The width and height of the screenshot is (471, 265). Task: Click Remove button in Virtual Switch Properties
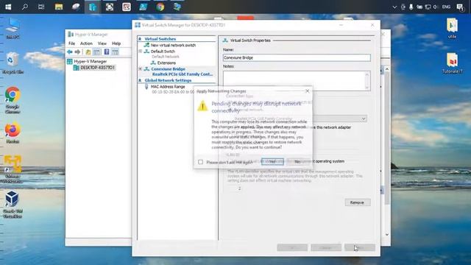click(x=357, y=202)
